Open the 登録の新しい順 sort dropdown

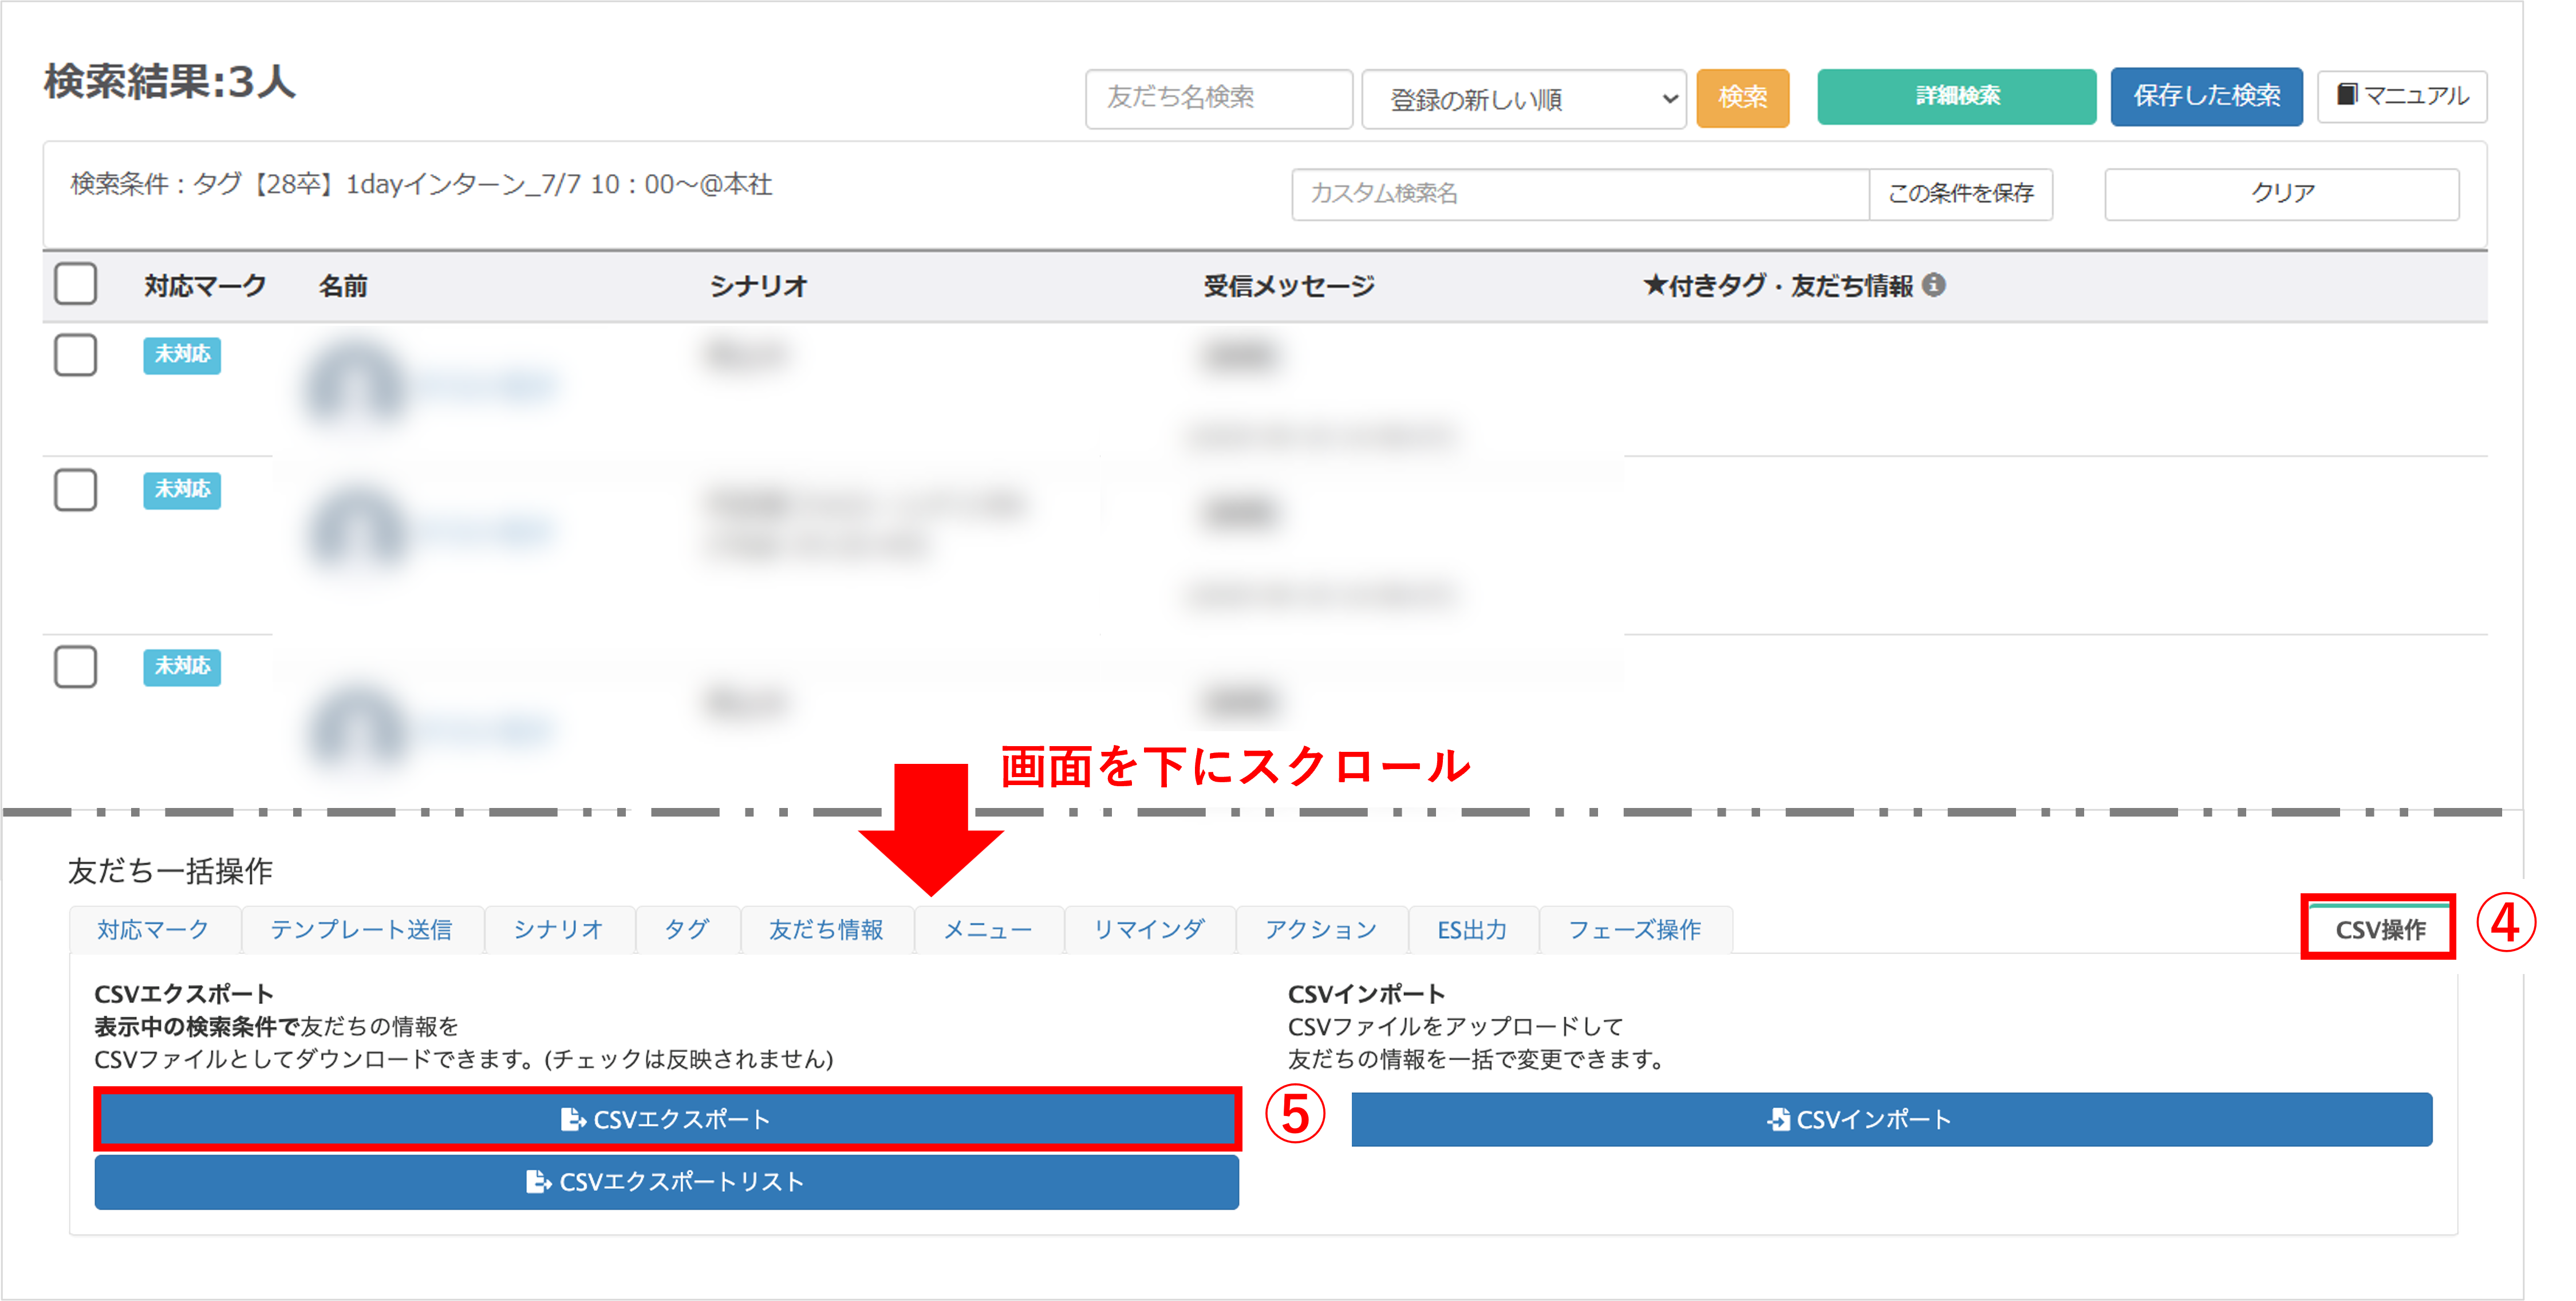1523,99
